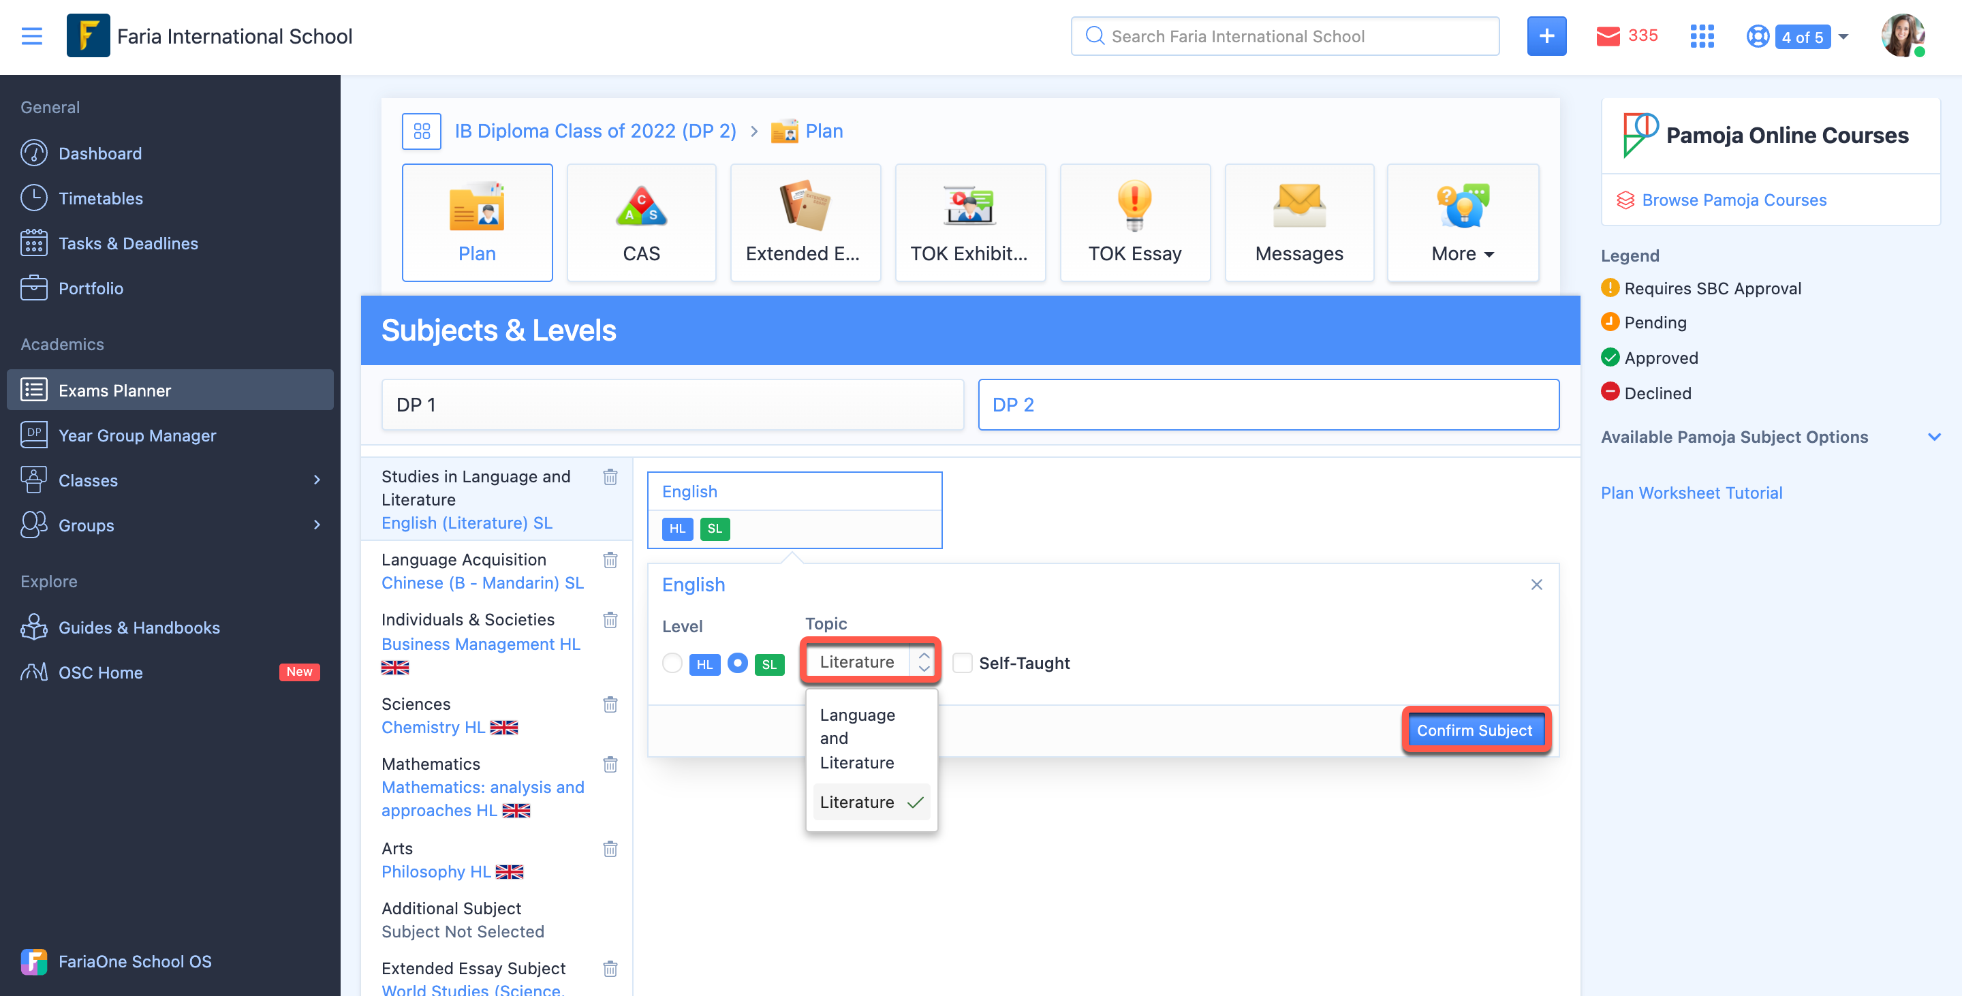Select the DP 2 year tab
Screen dimensions: 1962x996
(1268, 405)
